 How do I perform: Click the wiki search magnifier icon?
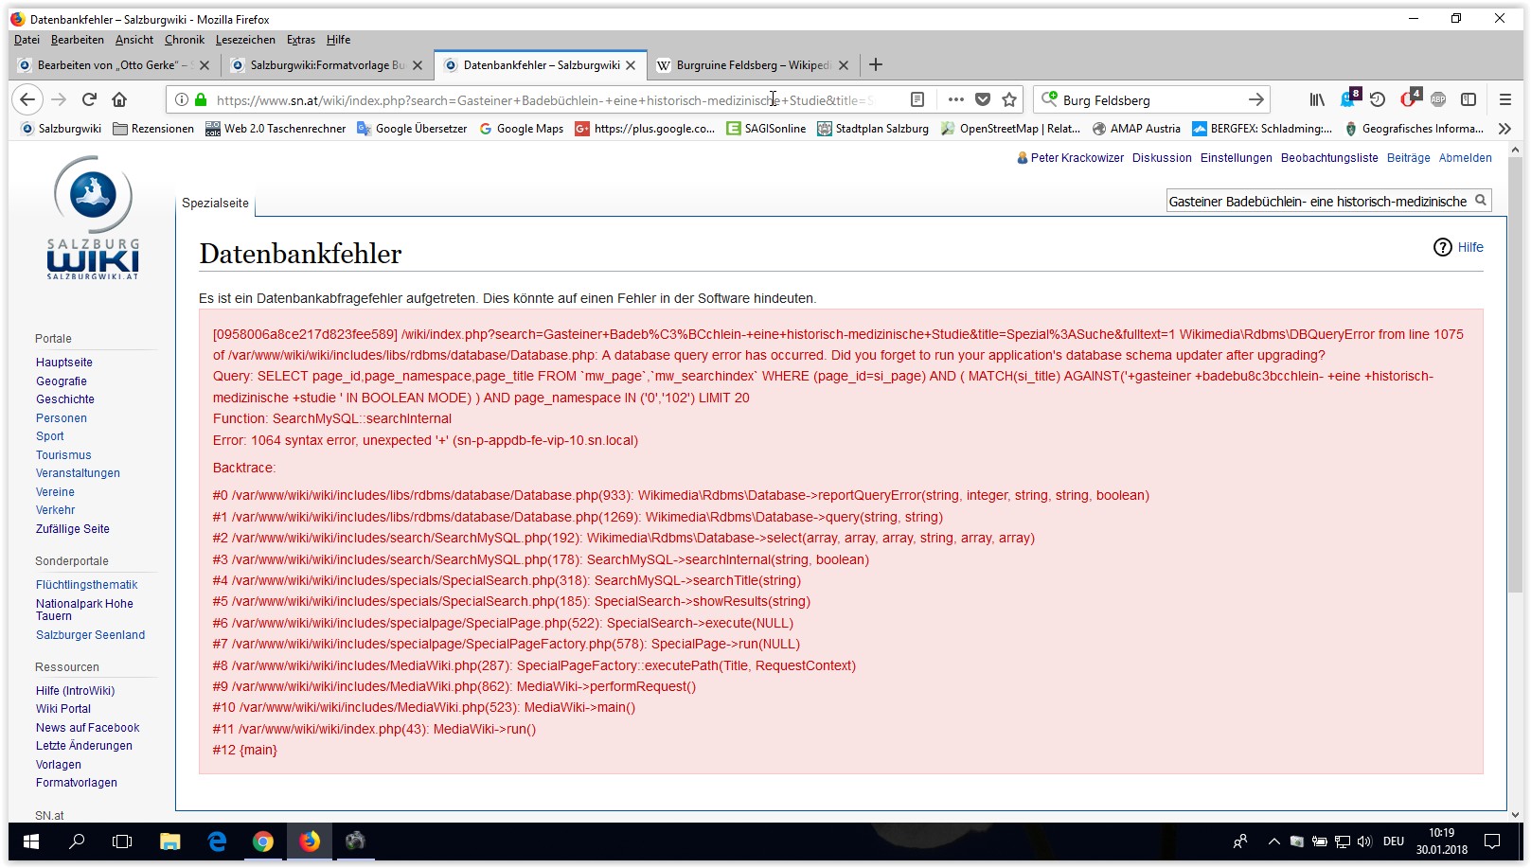click(1481, 201)
